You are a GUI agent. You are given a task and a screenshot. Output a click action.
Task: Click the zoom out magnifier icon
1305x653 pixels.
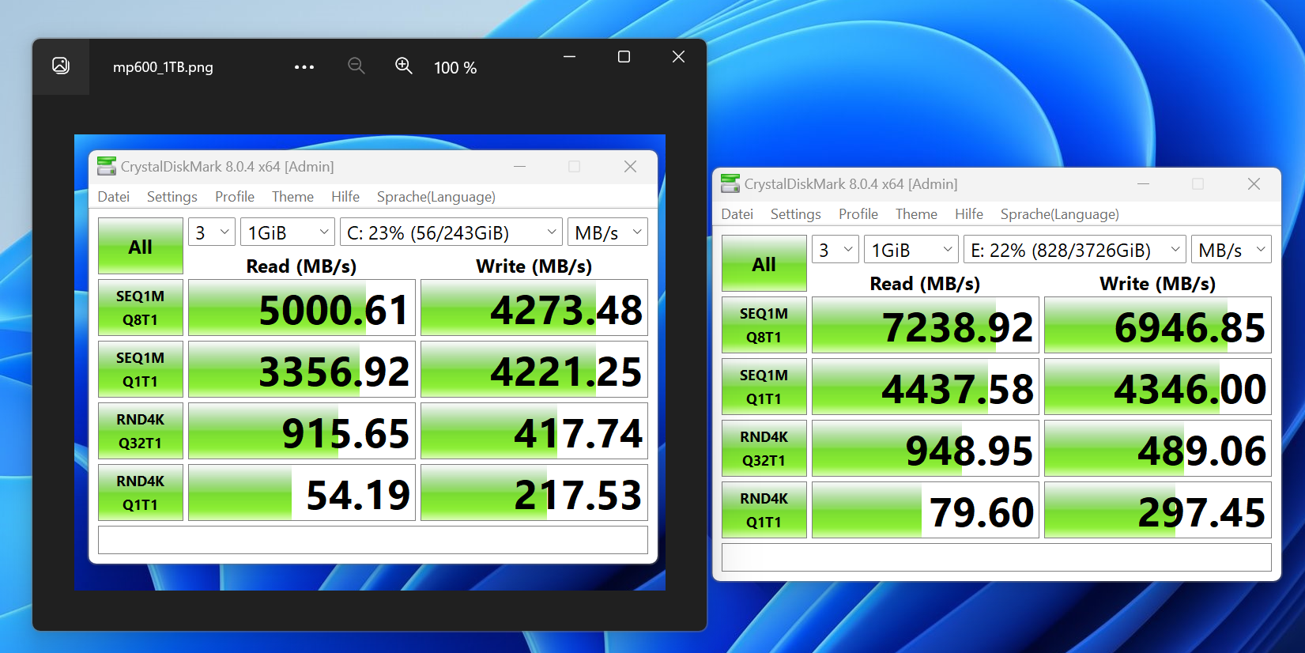[356, 66]
